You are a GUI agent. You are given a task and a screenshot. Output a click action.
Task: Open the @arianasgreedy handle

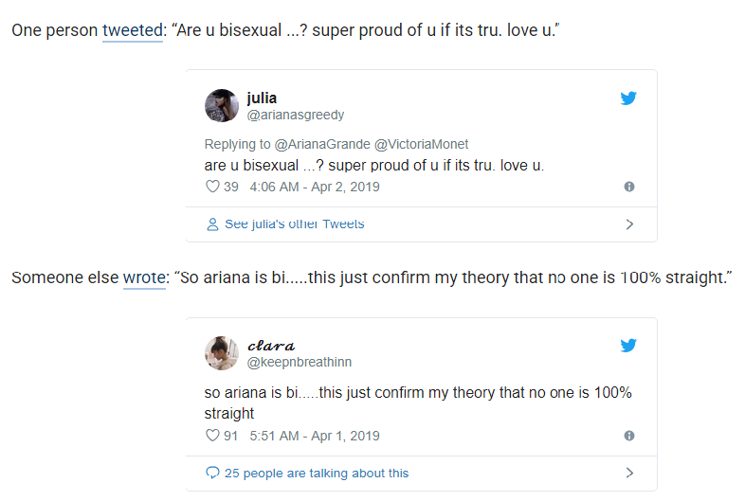click(x=296, y=115)
